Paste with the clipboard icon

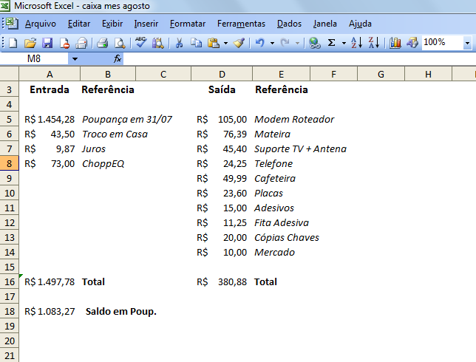click(214, 43)
